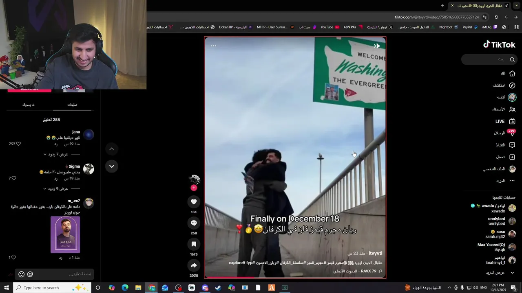The width and height of the screenshot is (522, 293).
Task: Open the Upload plus icon (تحميل)
Action: click(x=512, y=157)
